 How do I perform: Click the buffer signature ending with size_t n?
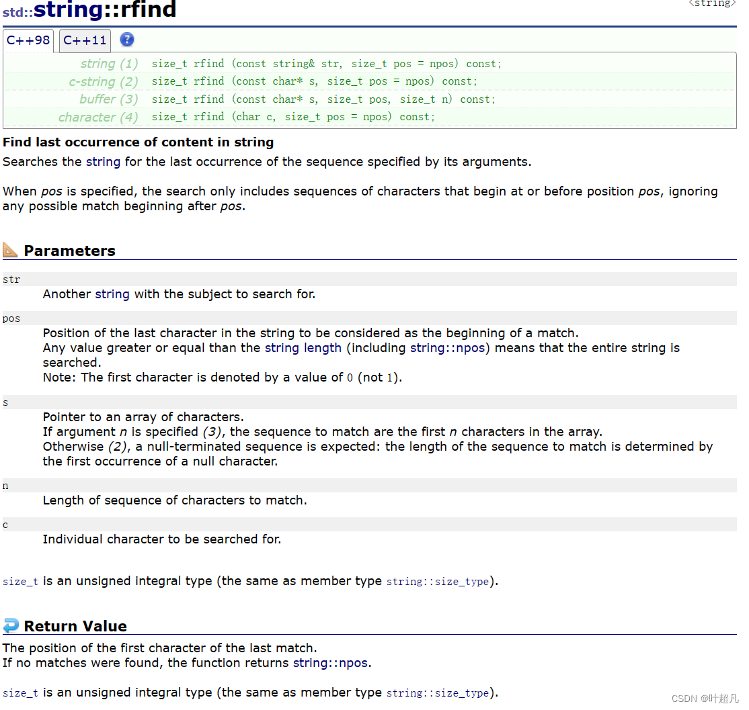click(323, 99)
